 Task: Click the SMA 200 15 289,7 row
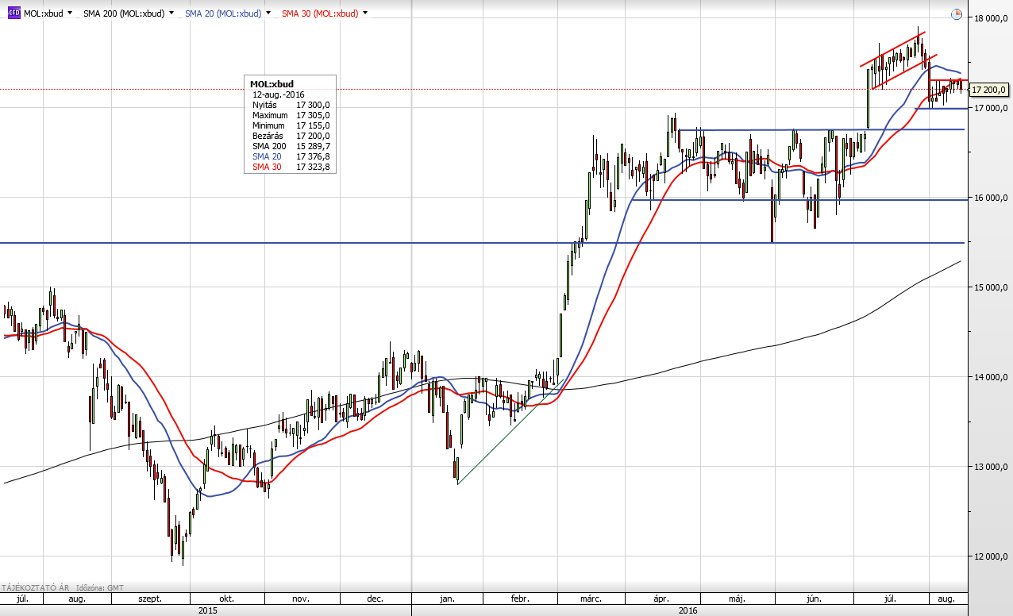pos(291,146)
